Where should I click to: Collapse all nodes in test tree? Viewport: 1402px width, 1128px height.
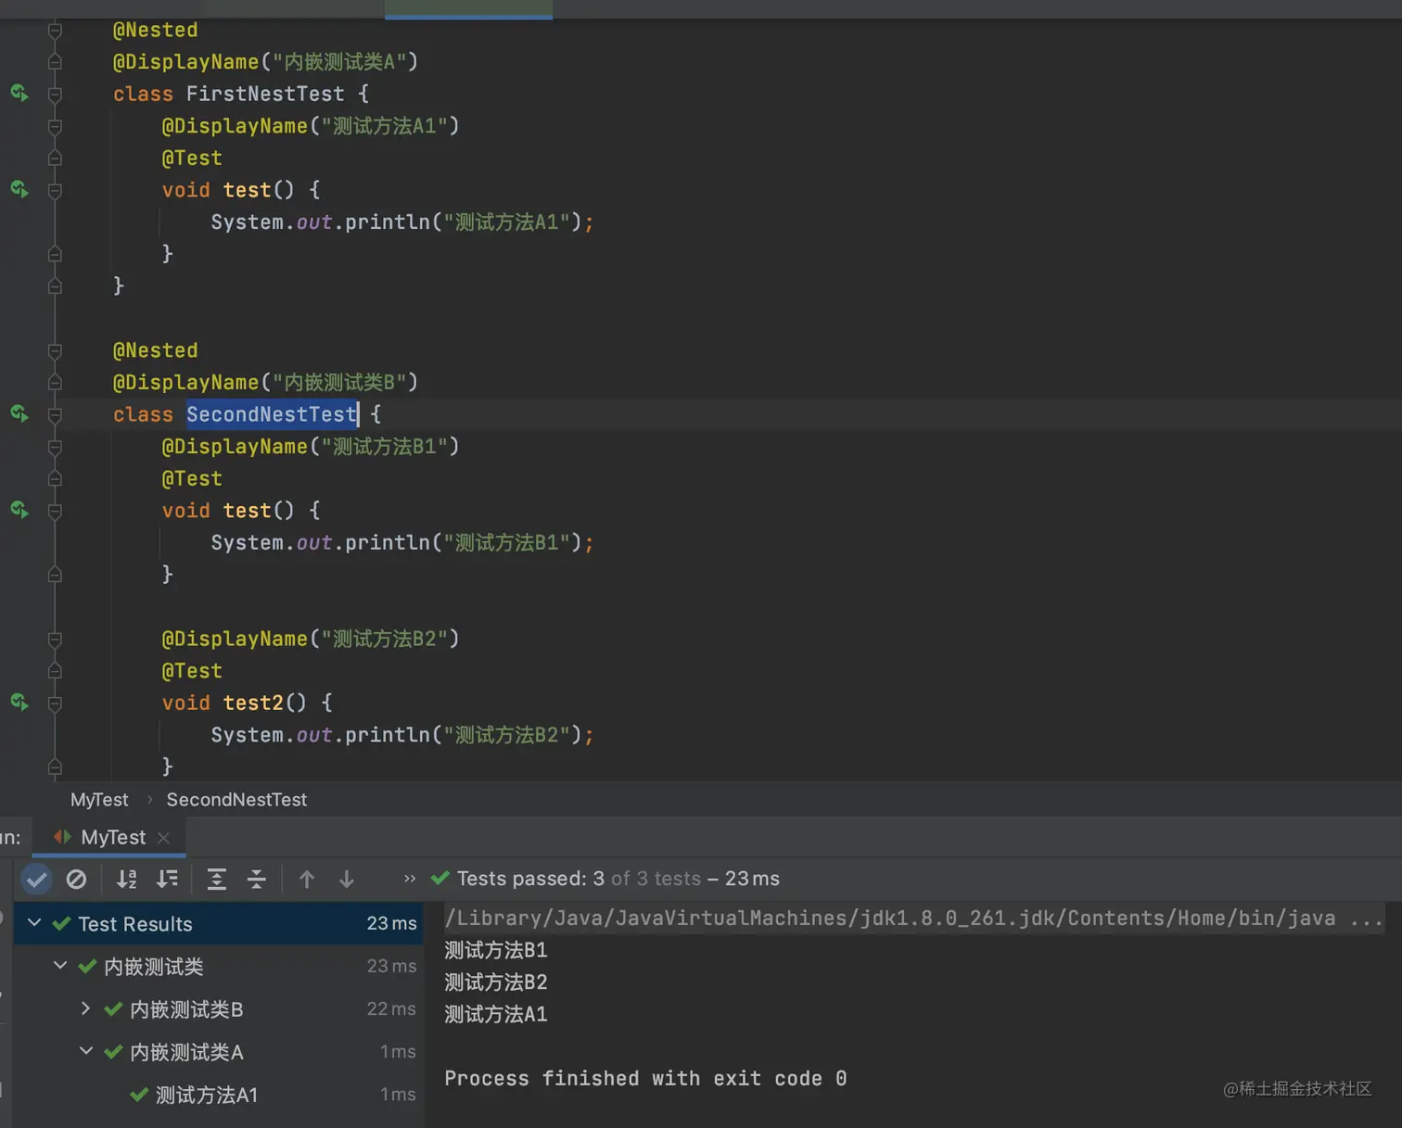click(x=257, y=879)
